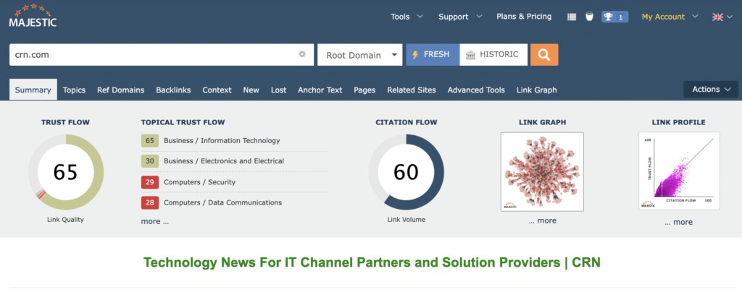
Task: Open the trophy badge showing 1
Action: [614, 17]
